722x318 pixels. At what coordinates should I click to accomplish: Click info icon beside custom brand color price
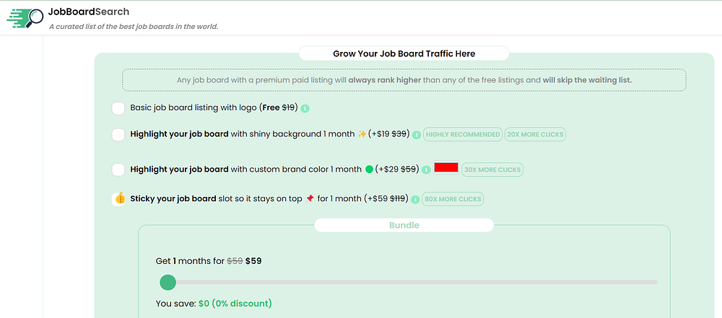point(426,169)
